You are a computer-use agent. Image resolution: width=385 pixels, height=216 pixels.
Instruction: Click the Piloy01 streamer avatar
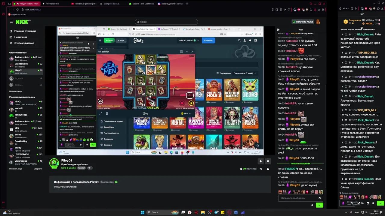click(x=54, y=163)
